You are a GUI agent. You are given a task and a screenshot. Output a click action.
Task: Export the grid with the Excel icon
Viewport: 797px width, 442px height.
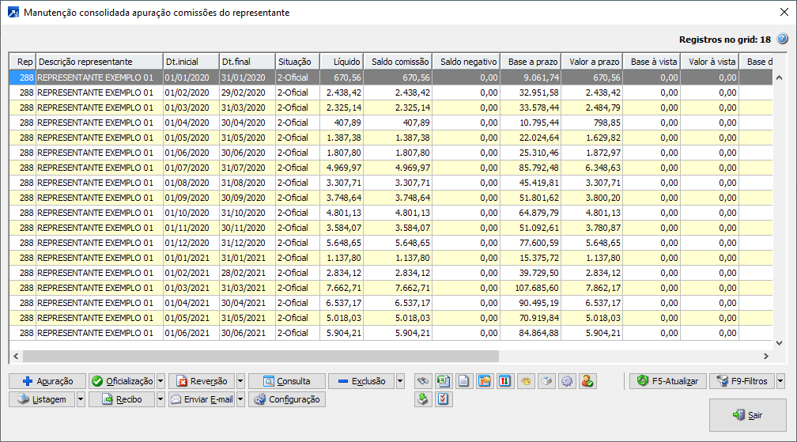click(x=444, y=381)
